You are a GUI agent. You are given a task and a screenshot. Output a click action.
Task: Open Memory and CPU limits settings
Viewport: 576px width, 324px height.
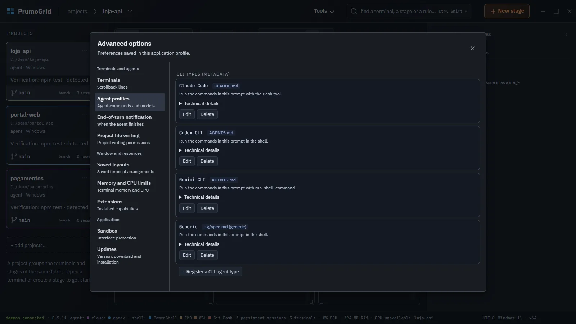point(130,186)
